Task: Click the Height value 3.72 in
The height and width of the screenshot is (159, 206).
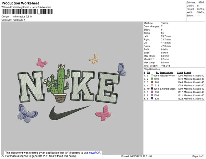Action: pyautogui.click(x=201, y=9)
